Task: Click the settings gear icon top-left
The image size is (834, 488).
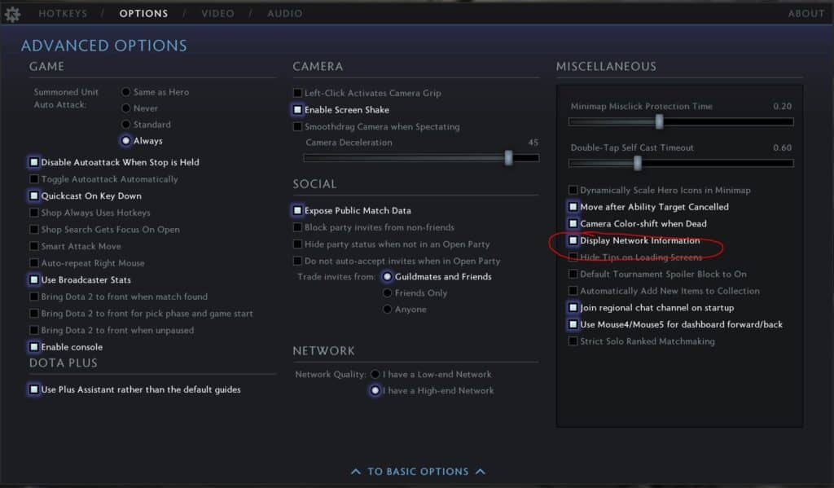Action: click(12, 13)
